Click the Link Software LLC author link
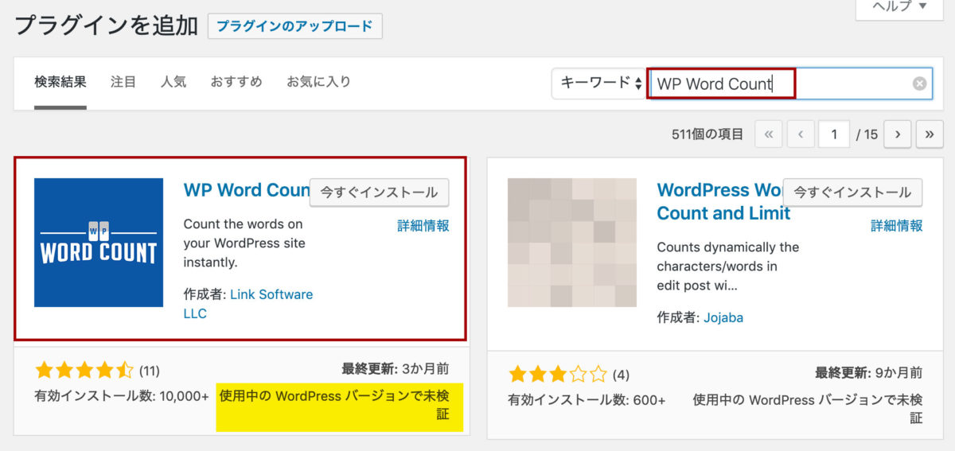Viewport: 955px width, 451px height. 271,294
